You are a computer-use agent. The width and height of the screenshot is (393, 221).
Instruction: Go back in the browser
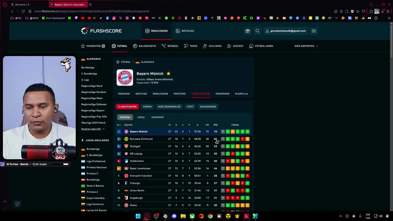point(12,11)
